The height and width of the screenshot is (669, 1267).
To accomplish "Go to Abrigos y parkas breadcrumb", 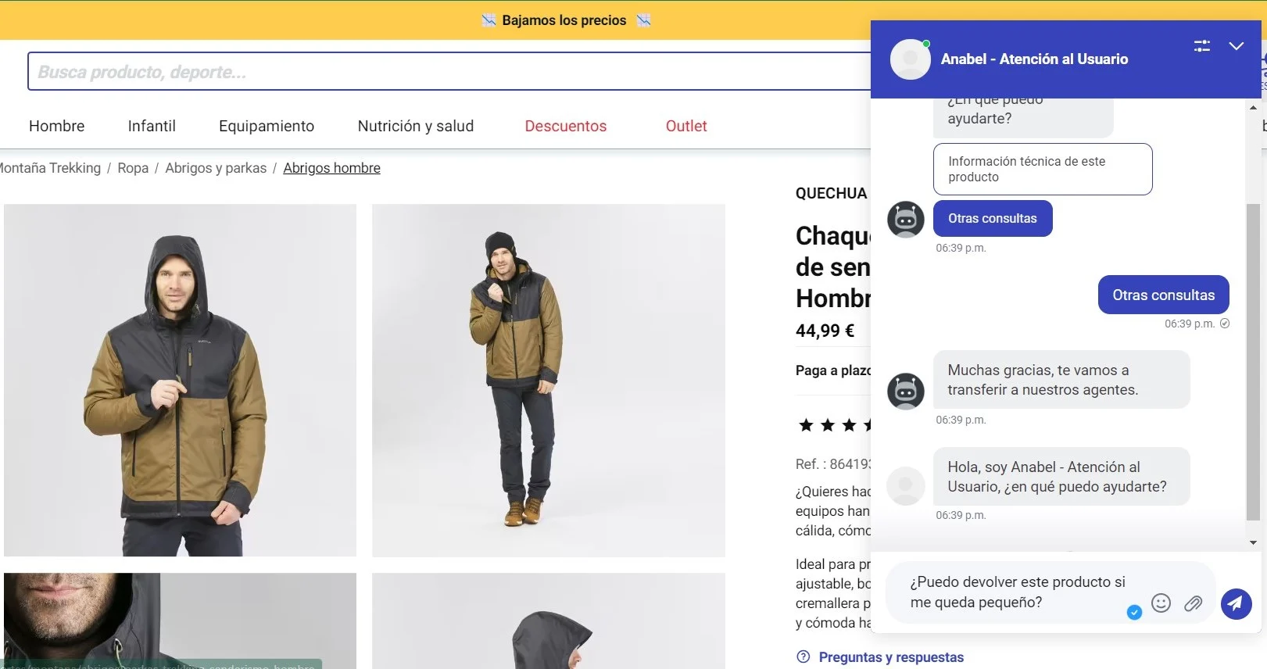I will coord(216,168).
